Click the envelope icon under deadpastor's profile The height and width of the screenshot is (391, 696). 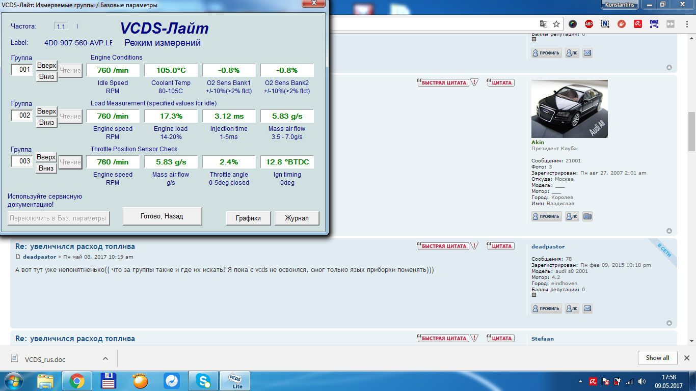[x=587, y=309]
